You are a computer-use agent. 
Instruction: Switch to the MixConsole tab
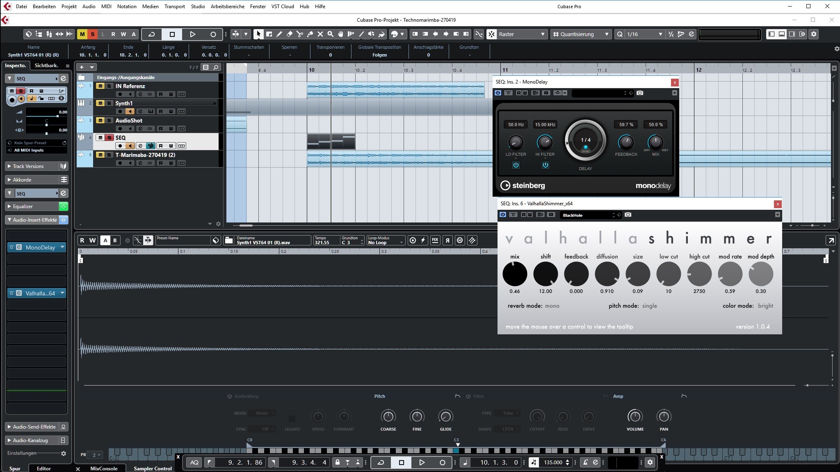104,468
